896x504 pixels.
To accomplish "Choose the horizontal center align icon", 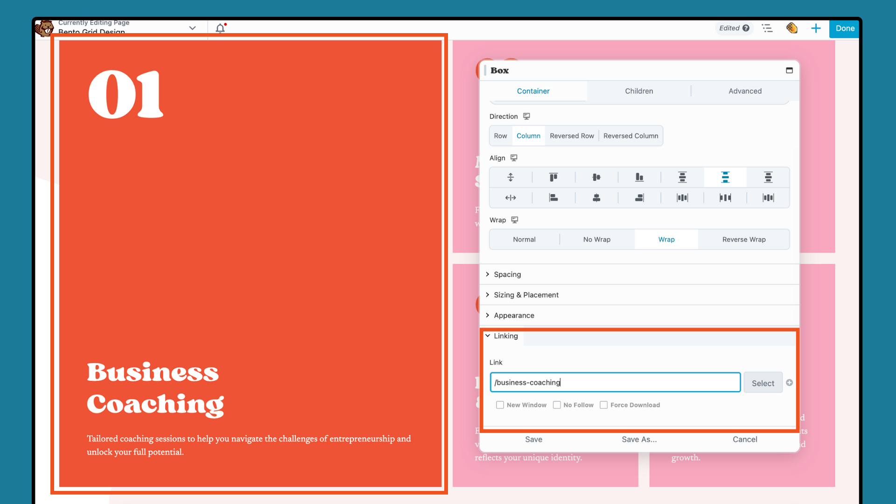I will 596,198.
